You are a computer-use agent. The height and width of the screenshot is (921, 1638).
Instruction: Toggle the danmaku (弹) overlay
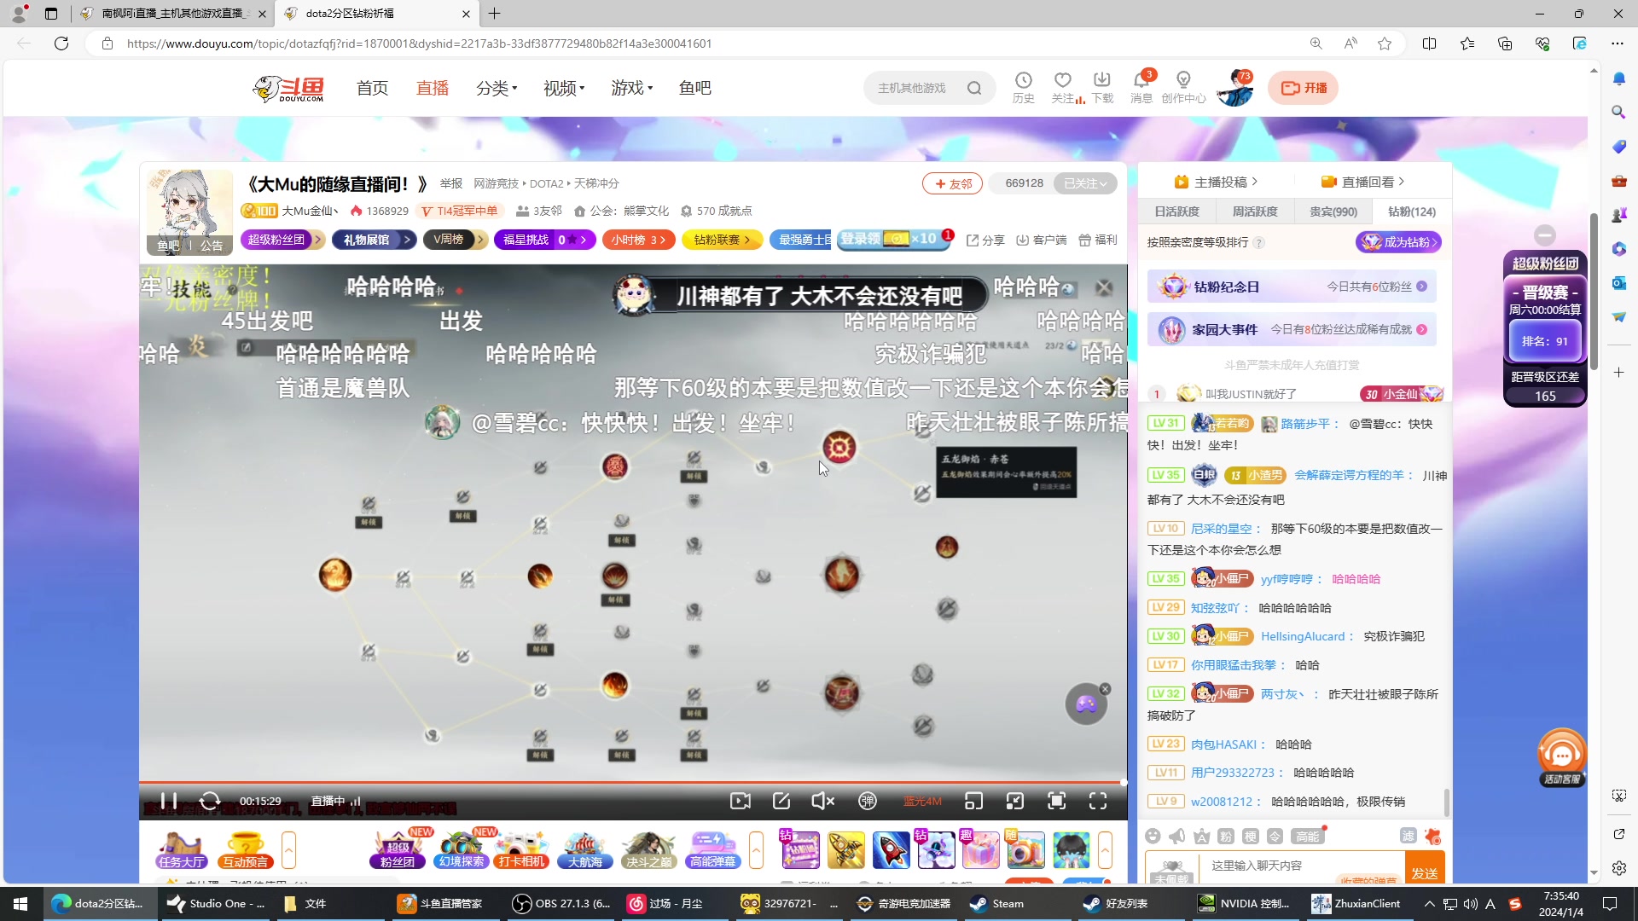pyautogui.click(x=868, y=801)
